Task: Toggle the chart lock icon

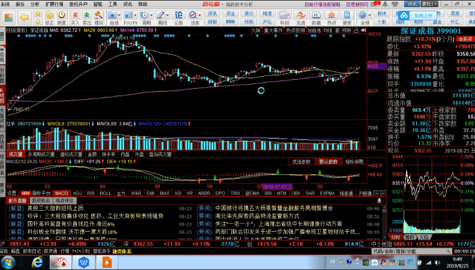Action: click(356, 30)
